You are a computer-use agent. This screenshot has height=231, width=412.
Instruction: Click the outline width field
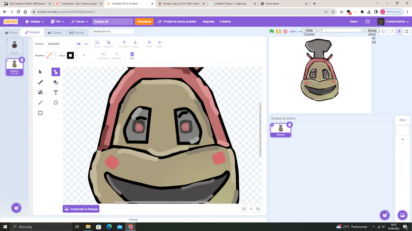86,55
